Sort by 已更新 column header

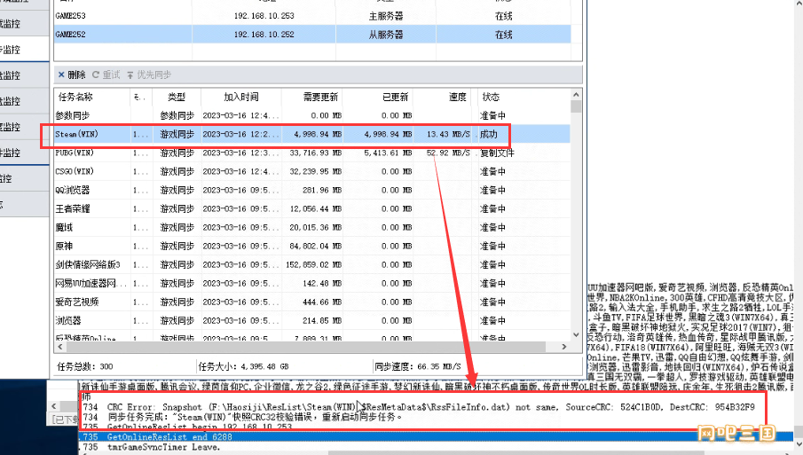pos(396,97)
